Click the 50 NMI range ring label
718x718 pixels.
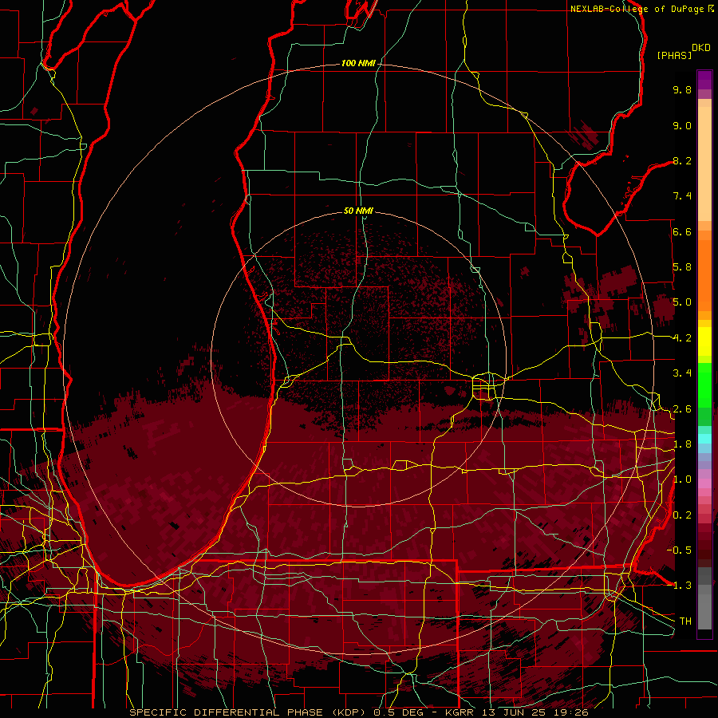(358, 211)
